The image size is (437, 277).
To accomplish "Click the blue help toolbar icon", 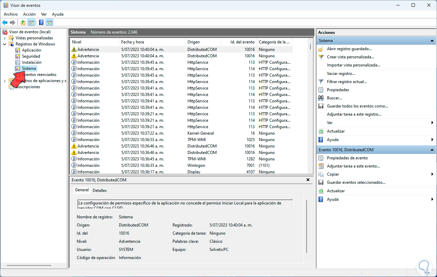I will pyautogui.click(x=41, y=23).
